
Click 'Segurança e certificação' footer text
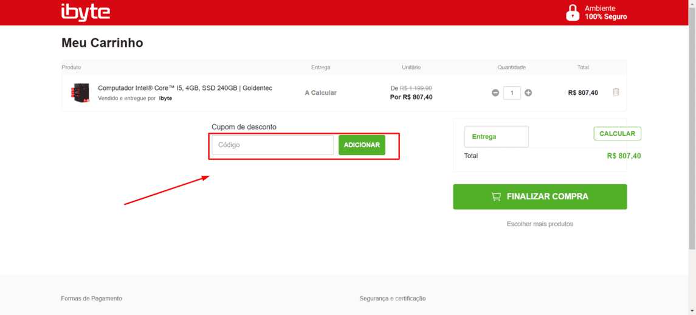pyautogui.click(x=393, y=299)
